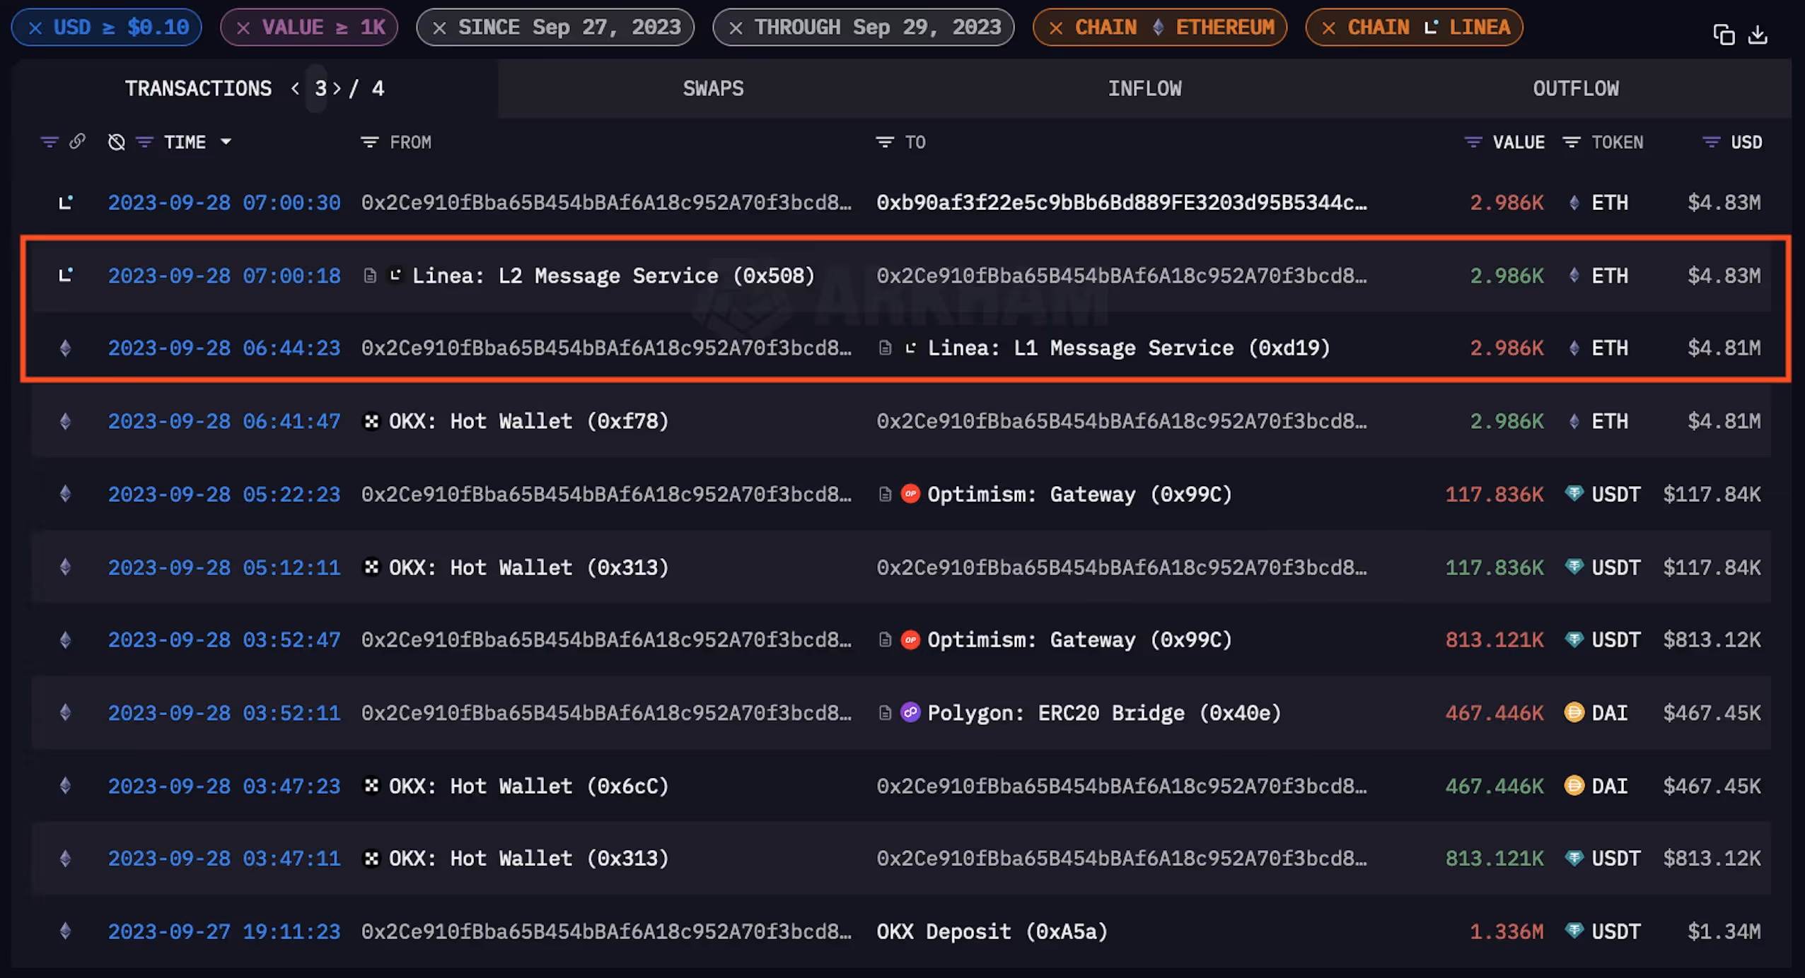Open the FROM column filter icon

click(x=369, y=142)
